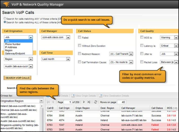Viewport: 179px width, 132px height.
Task: Select Chennai group in region list
Action: tap(19, 110)
